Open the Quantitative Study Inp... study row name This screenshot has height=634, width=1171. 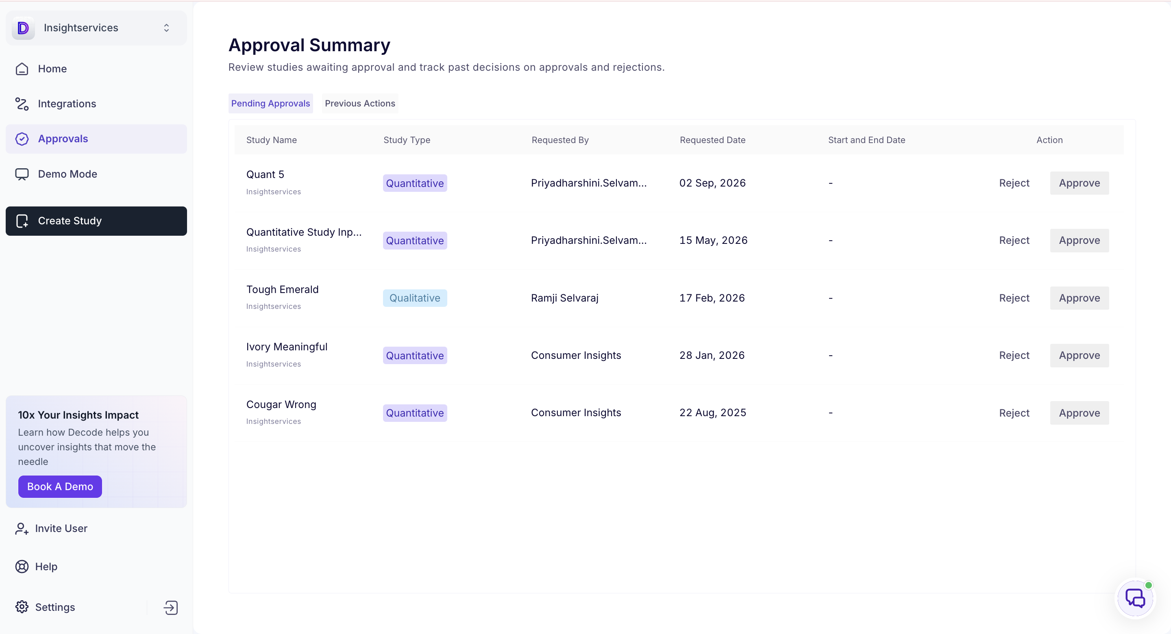tap(304, 232)
